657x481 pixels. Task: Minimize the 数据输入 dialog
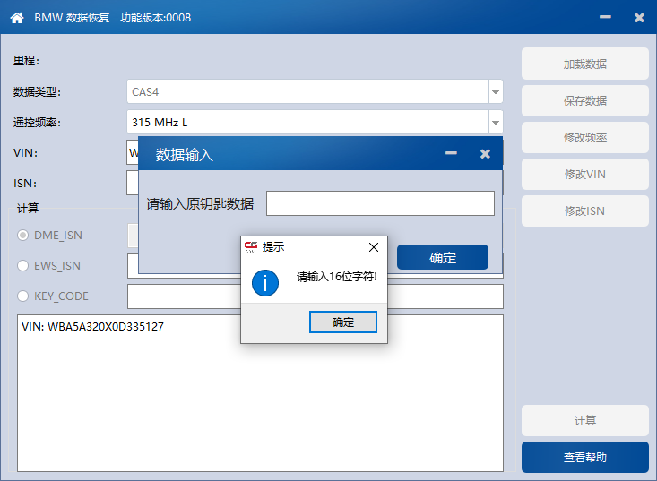coord(451,153)
